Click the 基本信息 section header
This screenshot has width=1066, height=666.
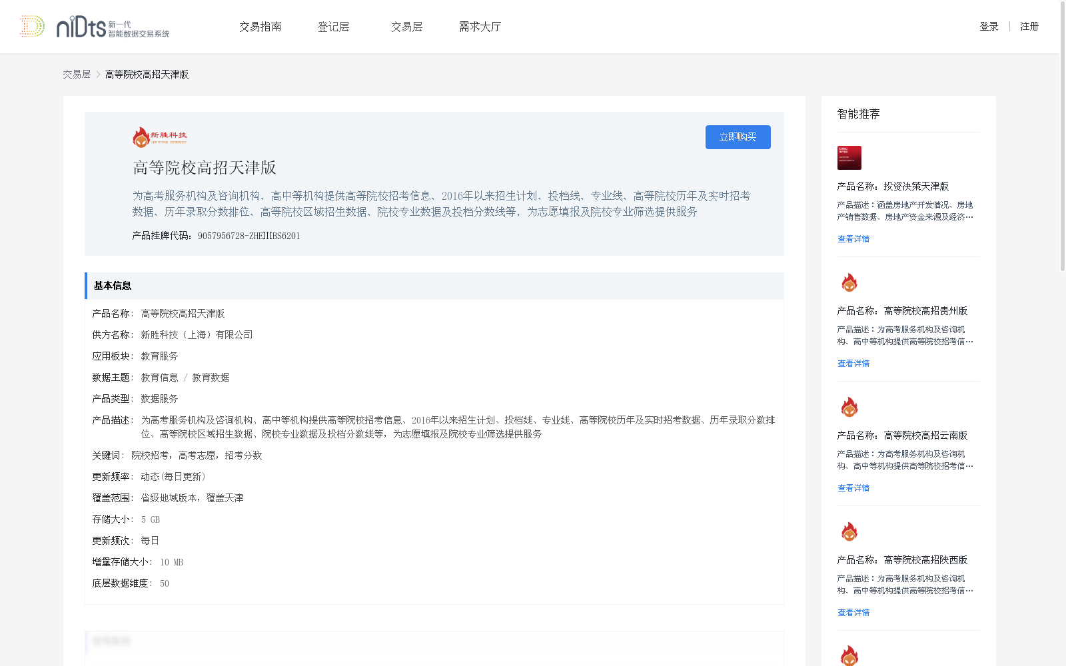click(x=434, y=286)
